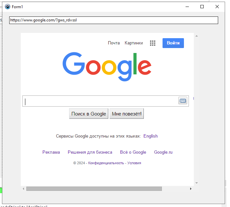Open the Всё о Google link
230x207 pixels.
(133, 152)
